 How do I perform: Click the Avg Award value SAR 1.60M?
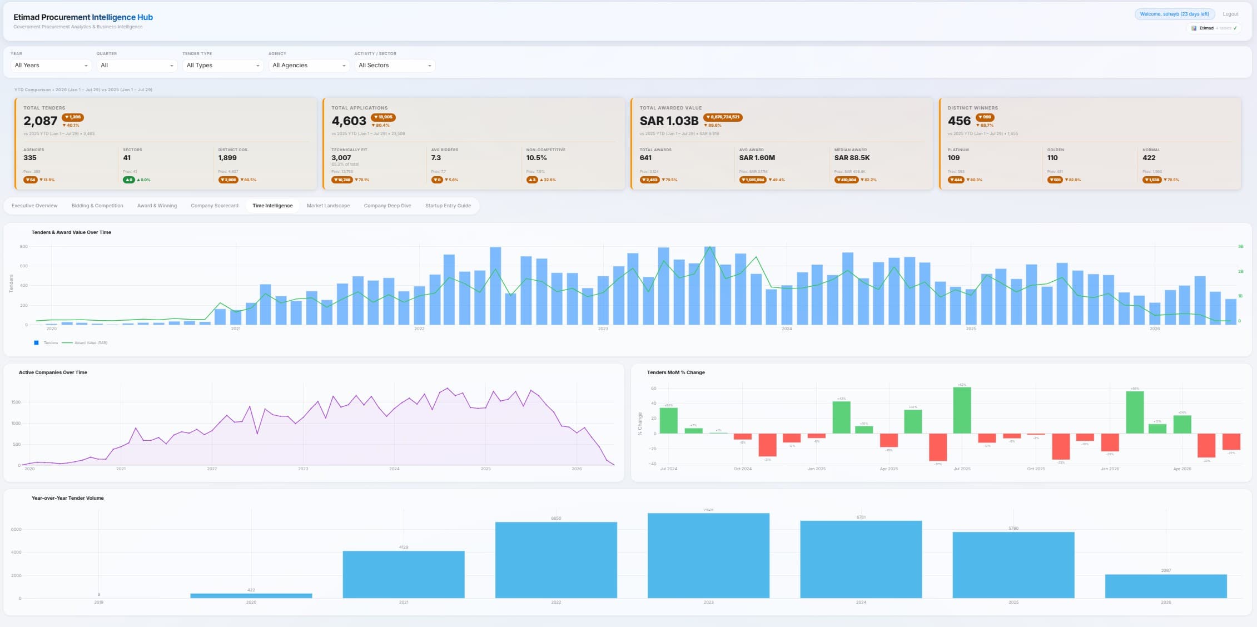coord(757,158)
